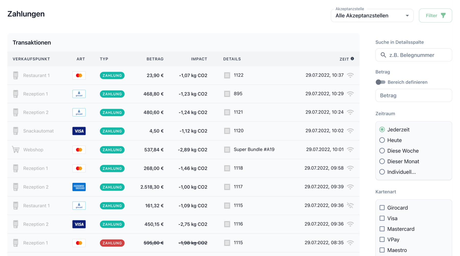Click the girocard icon in the 468,80 € row
Screen dimensions: 460x256
(x=79, y=94)
